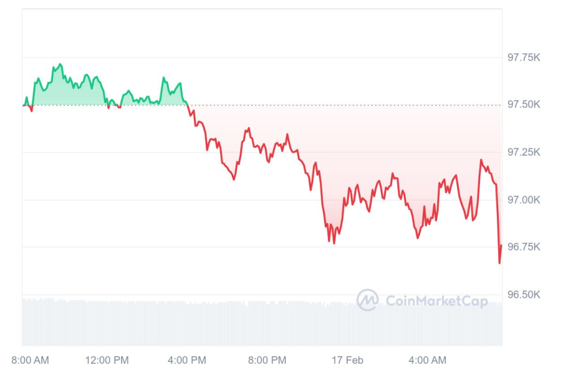The width and height of the screenshot is (563, 375).
Task: Select the 8:00 PM axis label
Action: pyautogui.click(x=267, y=361)
